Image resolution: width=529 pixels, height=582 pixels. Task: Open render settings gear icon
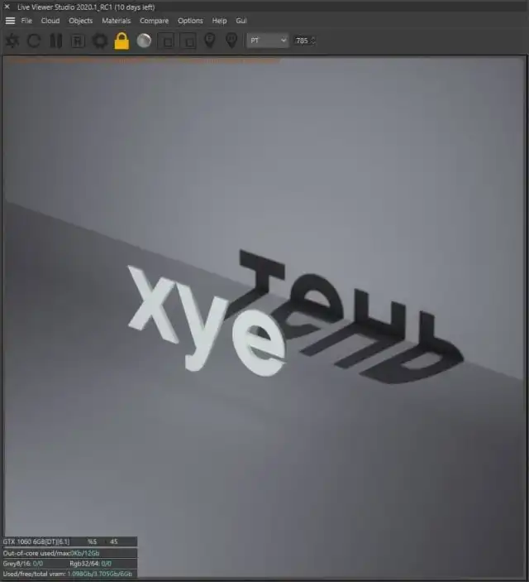pyautogui.click(x=100, y=41)
